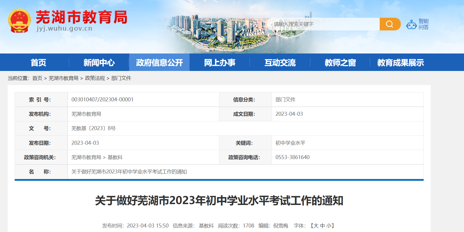Click 首页 in the breadcrumb trail
464x232 pixels.
(x=37, y=78)
